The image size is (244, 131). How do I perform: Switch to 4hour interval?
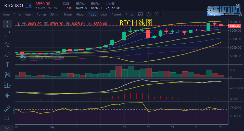click(81, 14)
